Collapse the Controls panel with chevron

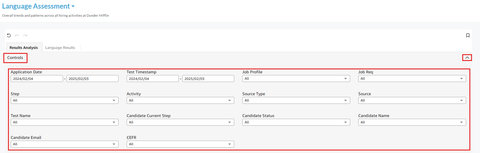point(467,58)
